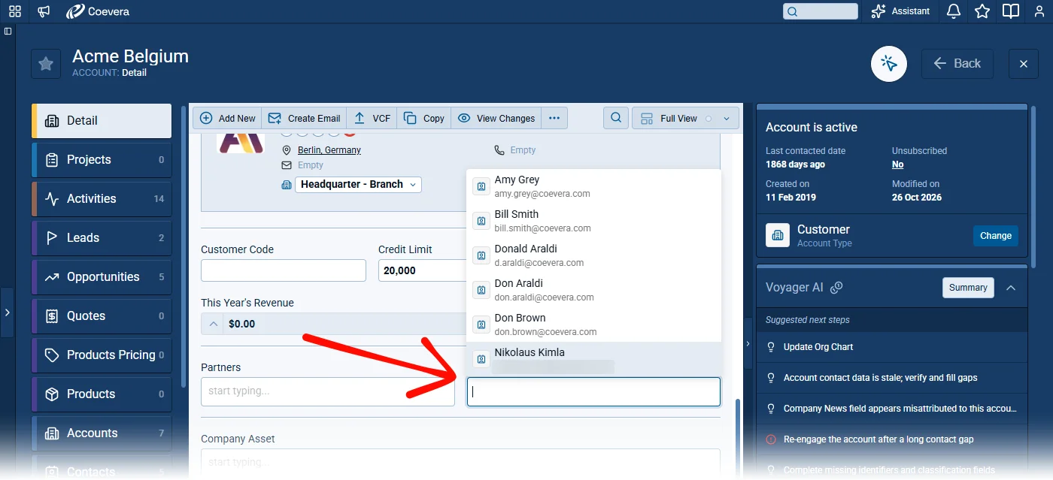Click Add New in toolbar
Image resolution: width=1053 pixels, height=480 pixels.
(x=228, y=118)
